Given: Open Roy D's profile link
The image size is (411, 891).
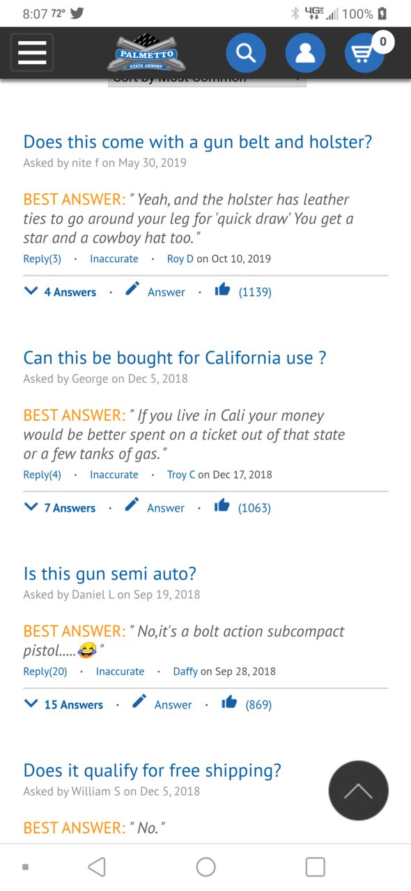Looking at the screenshot, I should (180, 259).
